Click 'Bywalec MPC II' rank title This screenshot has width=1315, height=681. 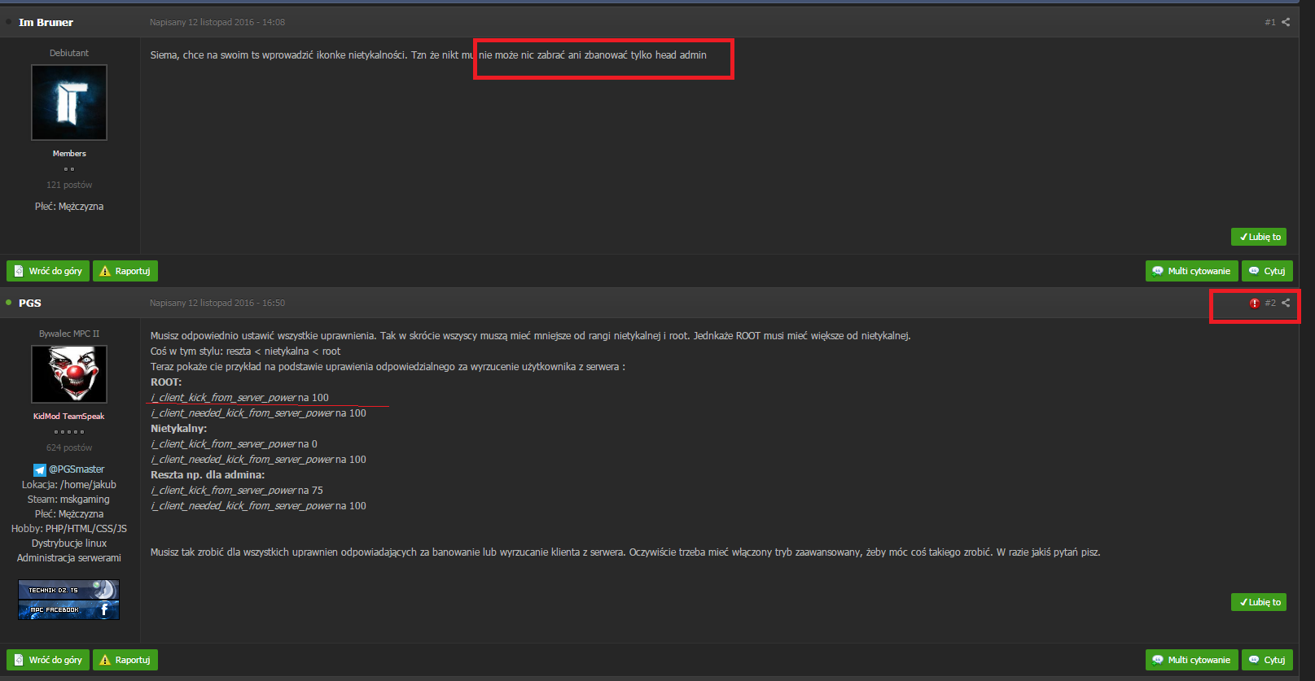69,334
